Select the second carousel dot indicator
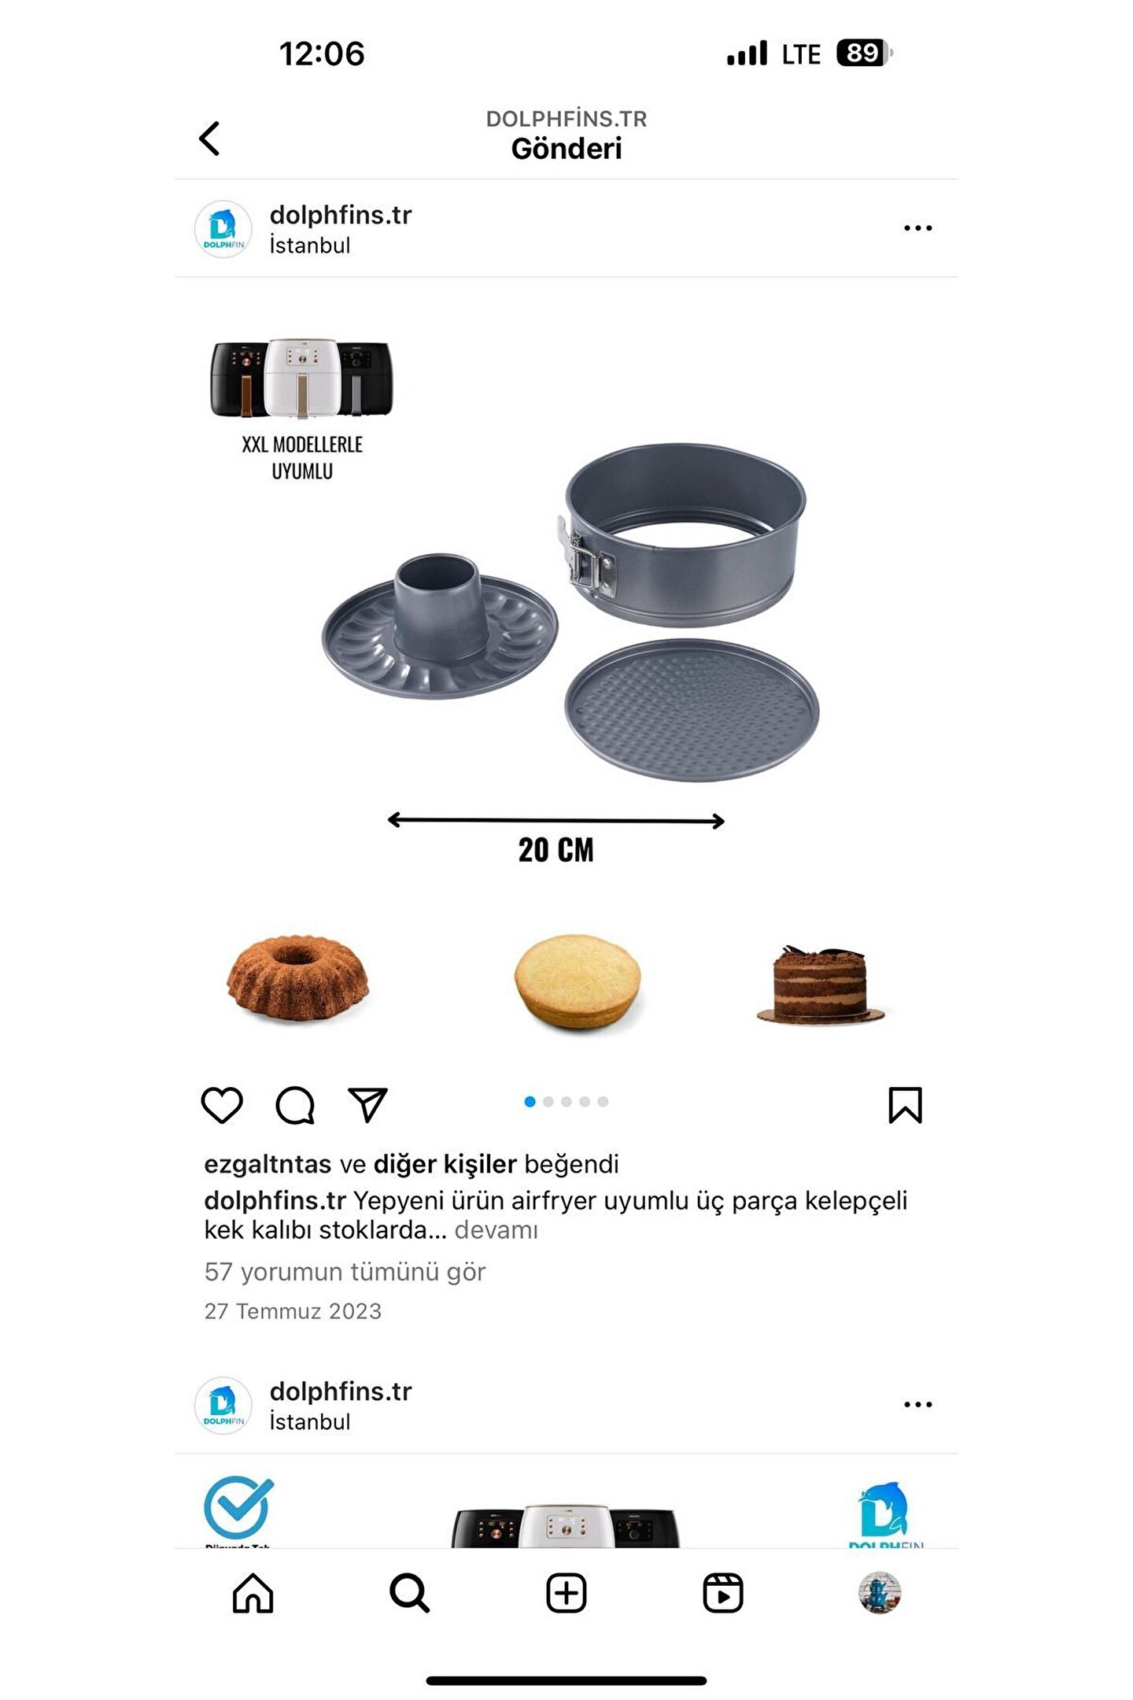The height and width of the screenshot is (1700, 1133). tap(548, 1102)
